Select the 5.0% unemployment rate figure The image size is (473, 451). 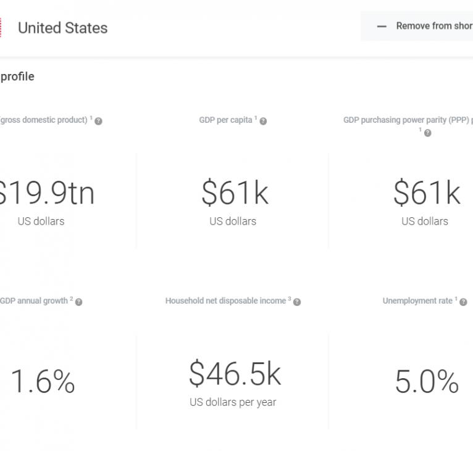[427, 383]
